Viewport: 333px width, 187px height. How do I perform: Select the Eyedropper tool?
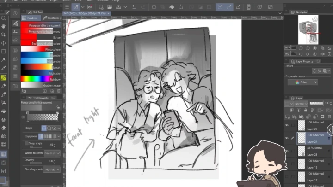pos(3,68)
